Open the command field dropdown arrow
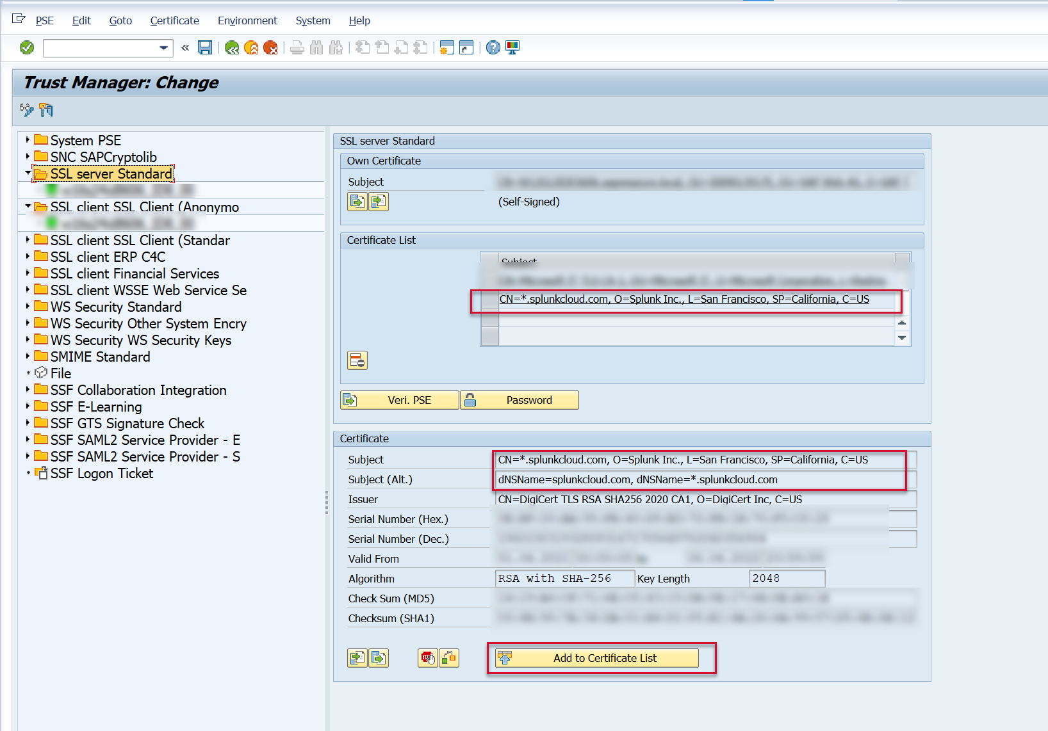The width and height of the screenshot is (1048, 731). point(163,48)
